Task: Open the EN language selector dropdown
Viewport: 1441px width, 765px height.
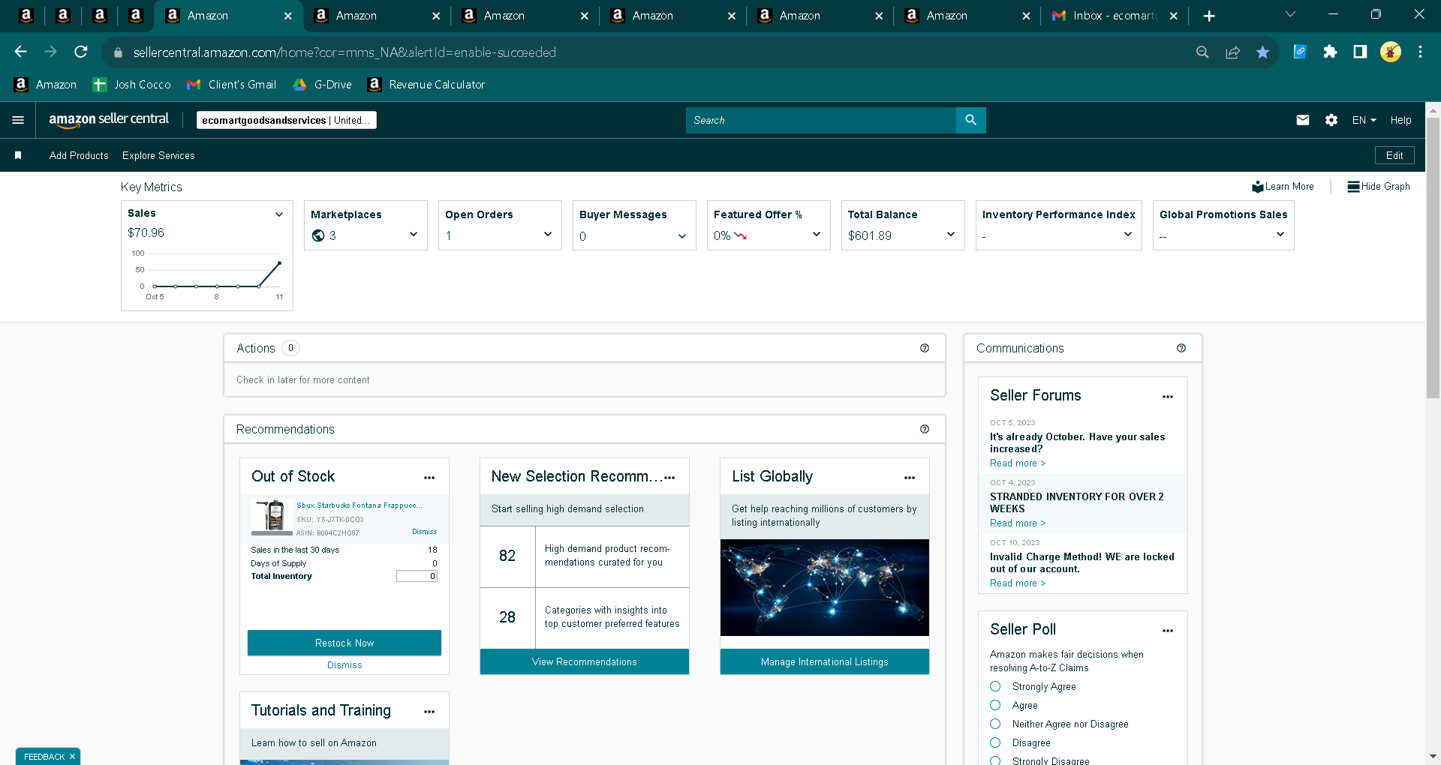Action: [x=1364, y=120]
